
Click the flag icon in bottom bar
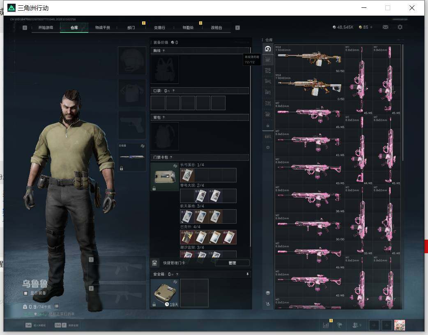[x=340, y=325]
